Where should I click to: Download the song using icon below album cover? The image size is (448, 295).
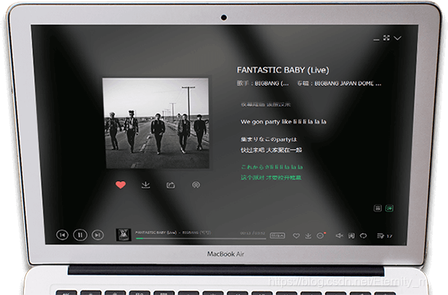(x=146, y=185)
